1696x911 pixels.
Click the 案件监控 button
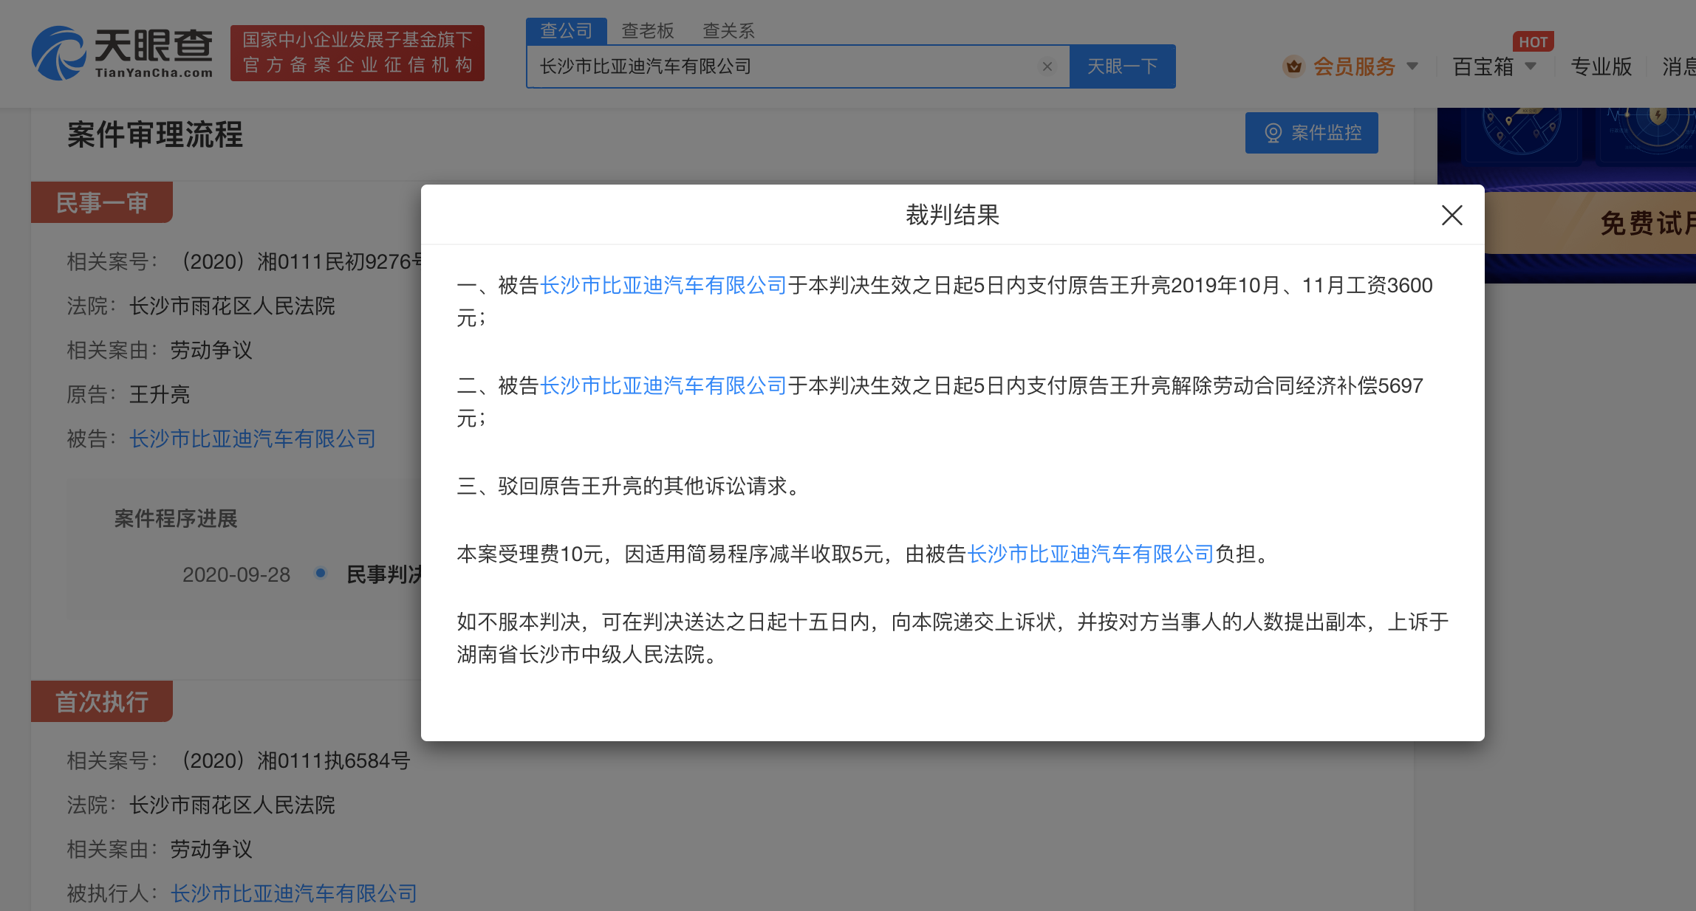pyautogui.click(x=1311, y=133)
